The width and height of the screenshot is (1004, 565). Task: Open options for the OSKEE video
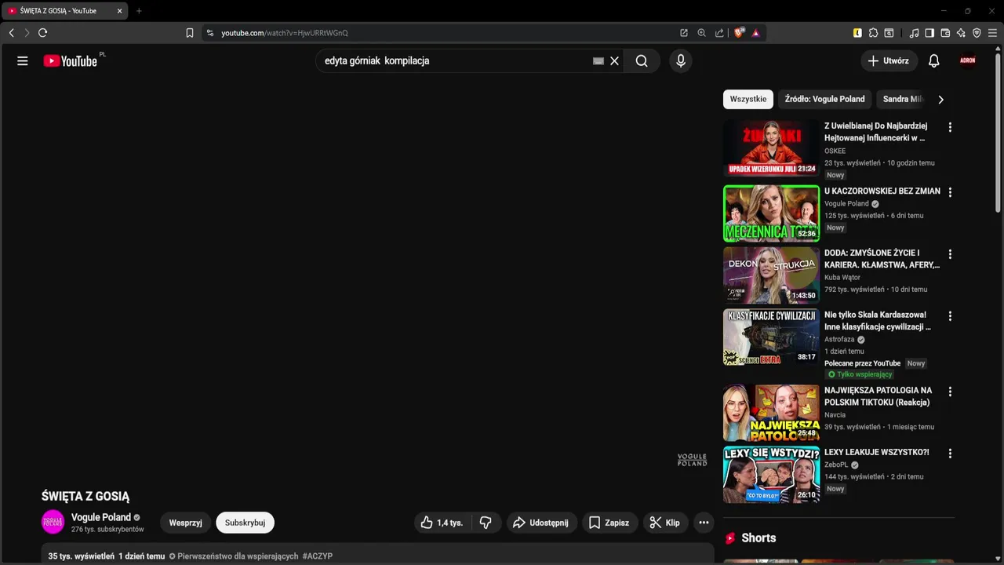(950, 127)
